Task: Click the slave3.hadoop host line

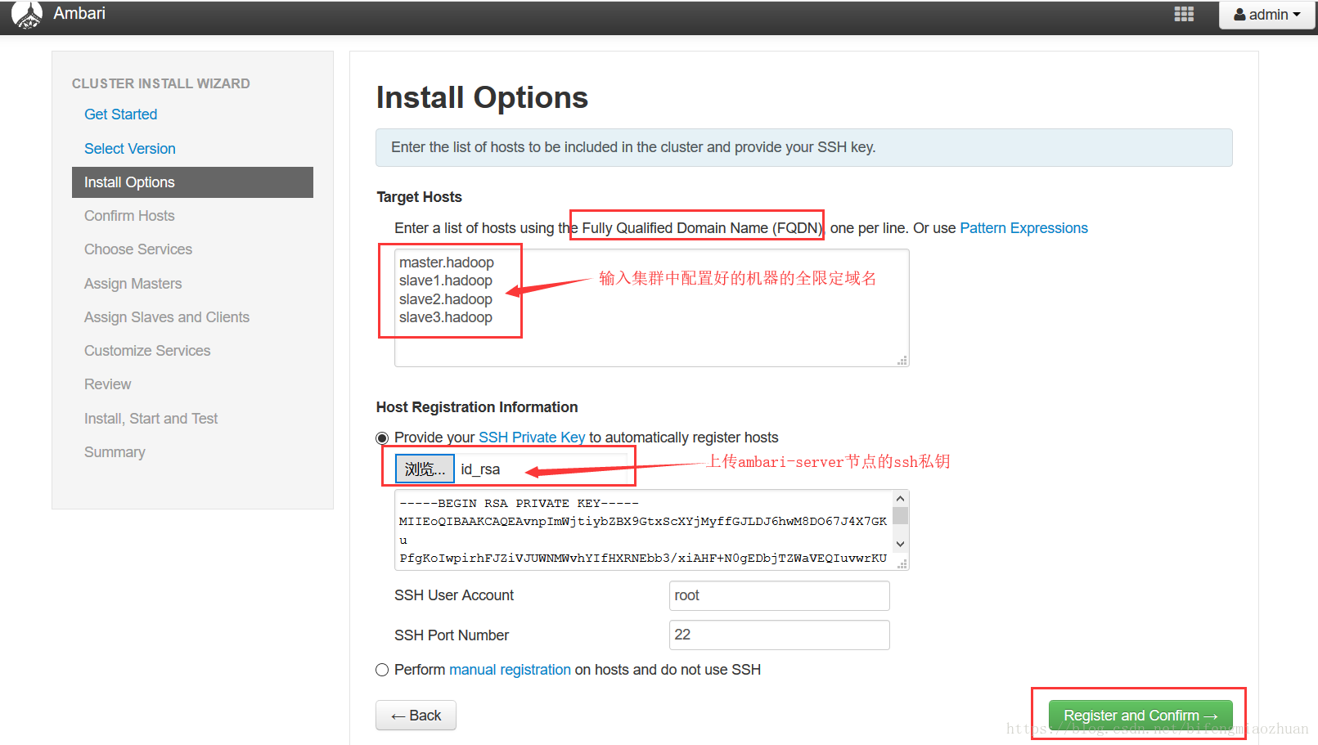Action: click(x=446, y=317)
